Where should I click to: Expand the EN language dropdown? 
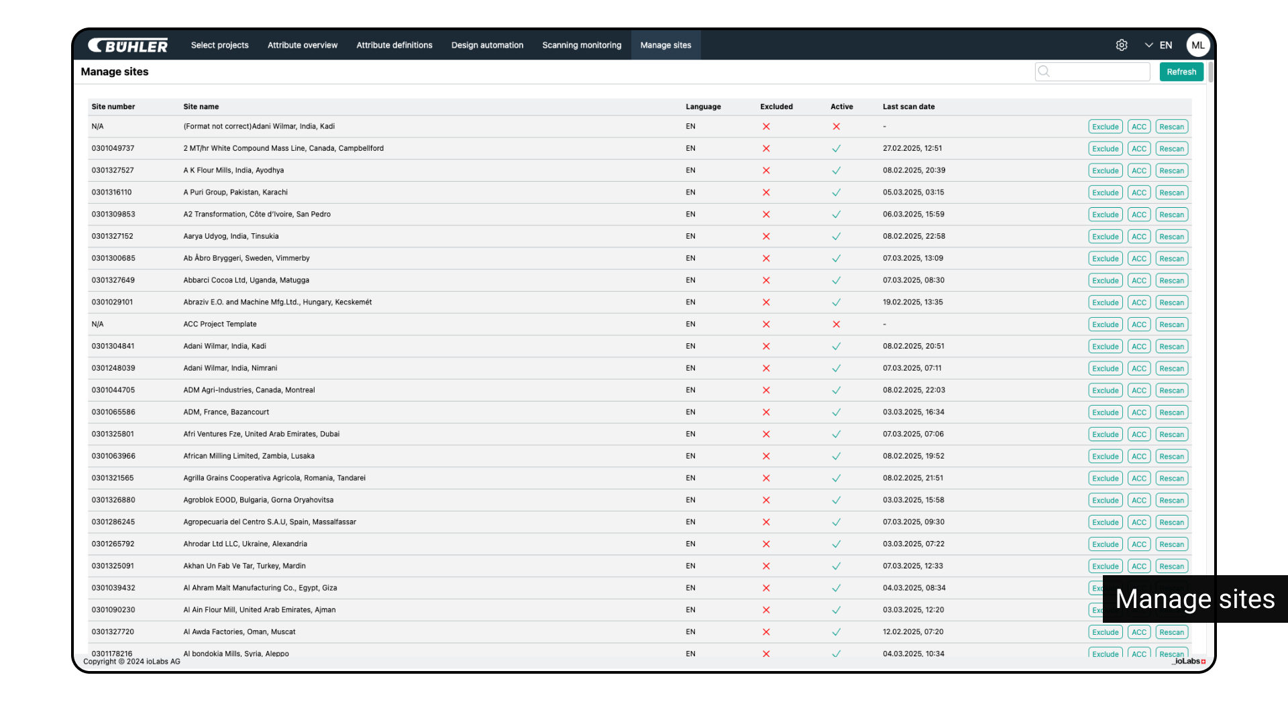tap(1159, 45)
